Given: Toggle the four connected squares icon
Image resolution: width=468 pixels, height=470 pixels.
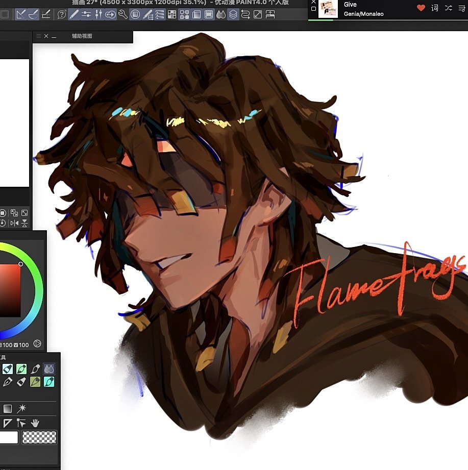Looking at the screenshot, I should tap(184, 14).
